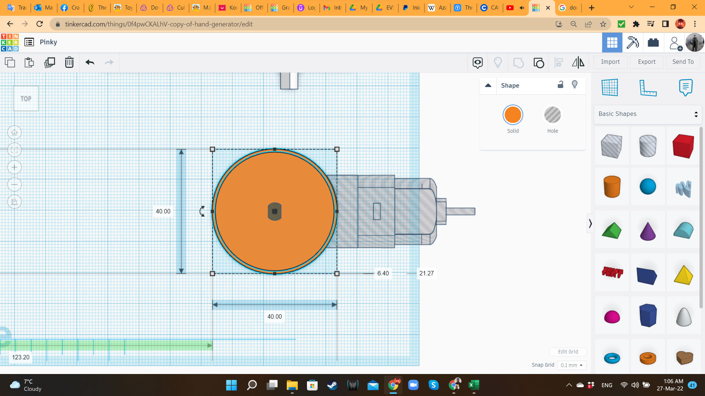Viewport: 705px width, 396px height.
Task: Click the orange Solid color swatch
Action: [513, 115]
